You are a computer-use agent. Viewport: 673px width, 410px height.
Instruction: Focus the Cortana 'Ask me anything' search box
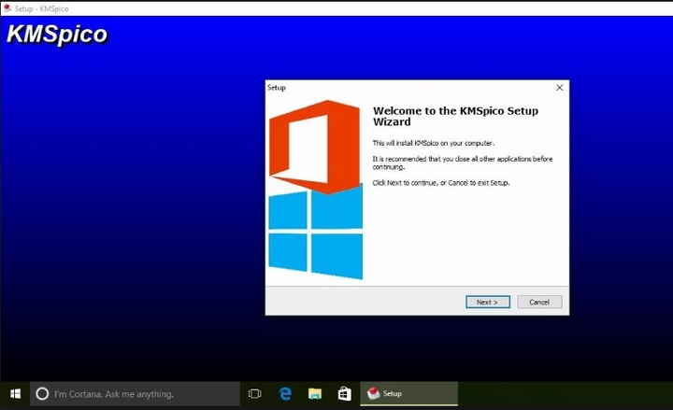tap(135, 394)
